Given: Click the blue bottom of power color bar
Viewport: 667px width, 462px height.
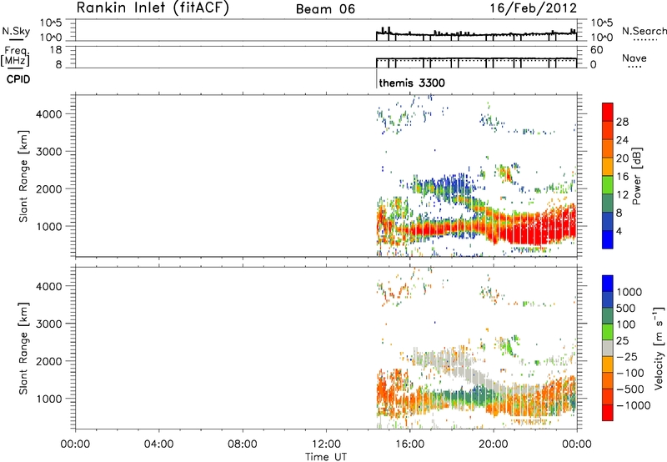Looking at the screenshot, I should (608, 239).
